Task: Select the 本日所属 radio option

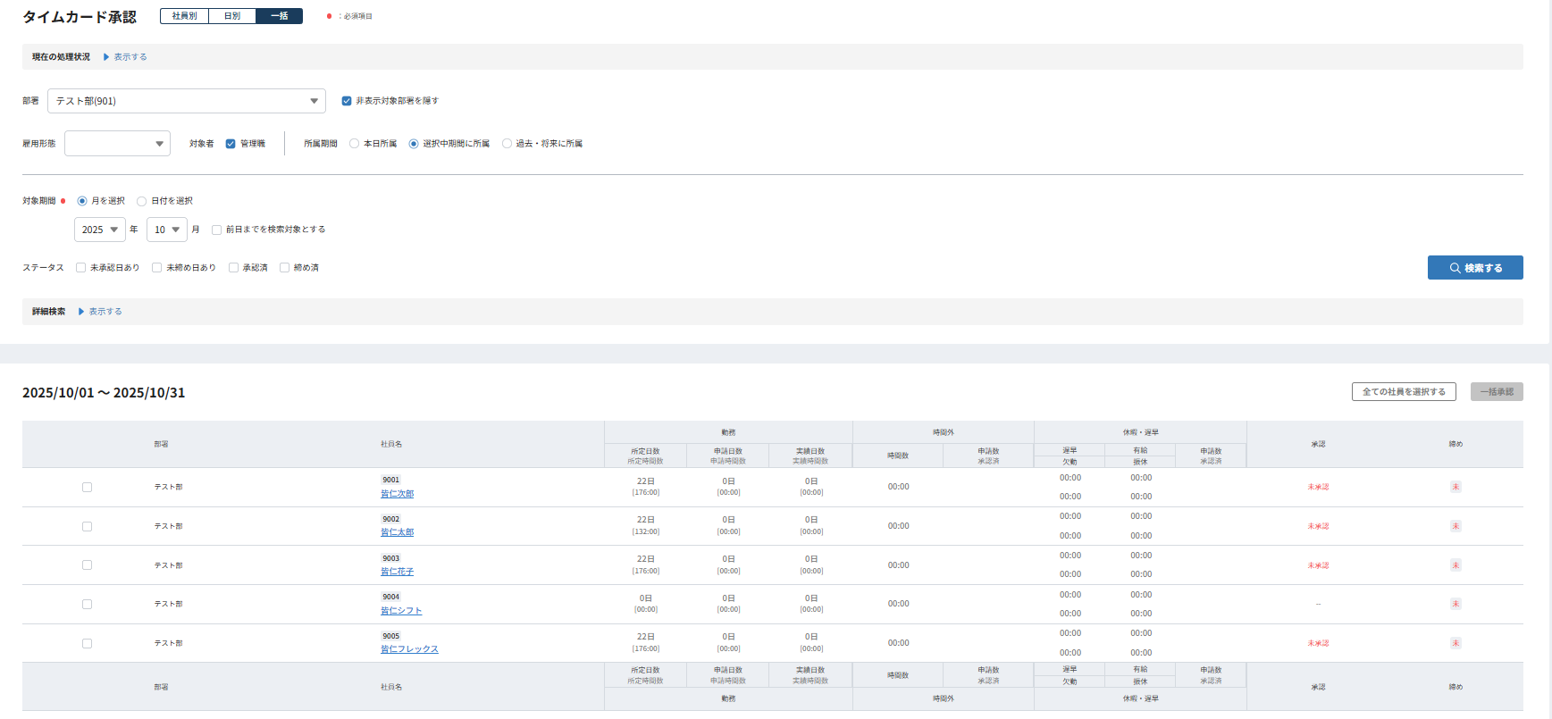Action: point(355,144)
